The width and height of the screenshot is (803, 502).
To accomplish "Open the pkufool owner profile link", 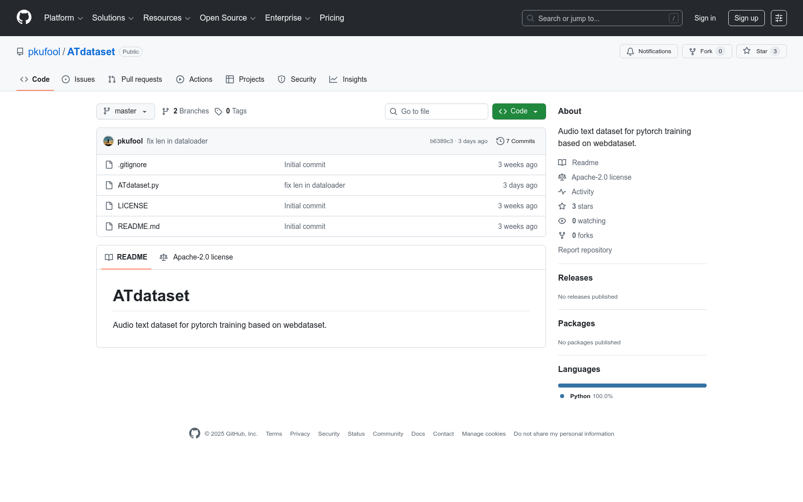I will (x=44, y=52).
